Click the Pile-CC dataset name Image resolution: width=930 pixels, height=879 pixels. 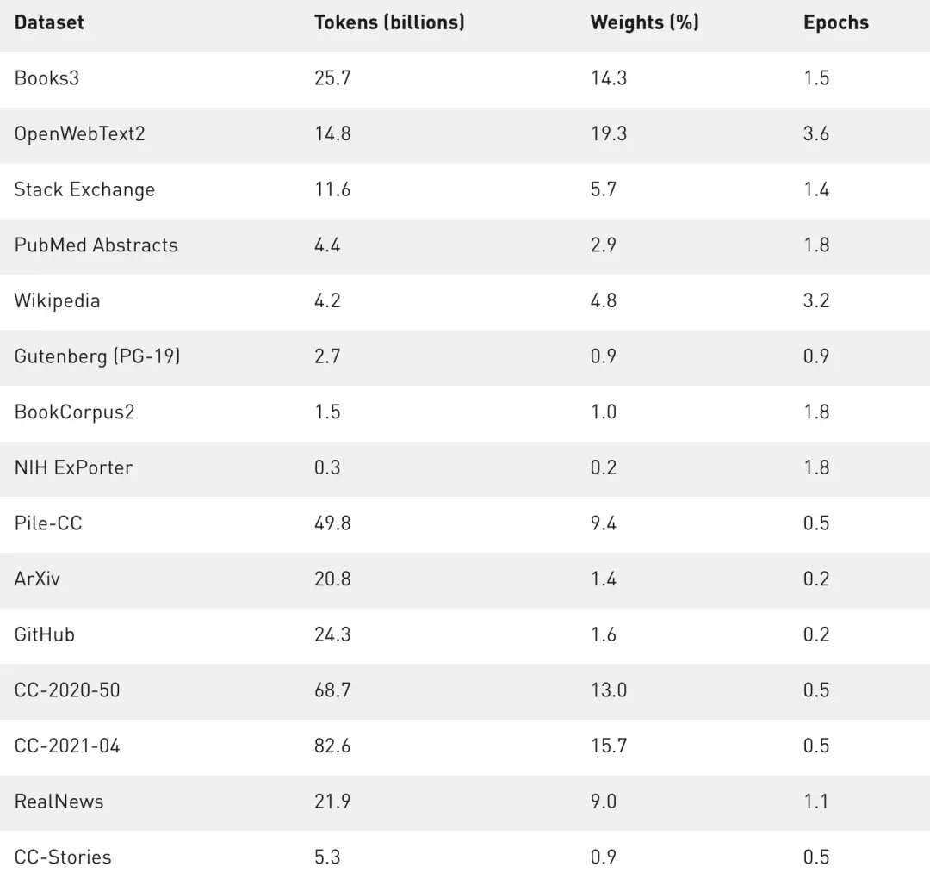coord(48,523)
